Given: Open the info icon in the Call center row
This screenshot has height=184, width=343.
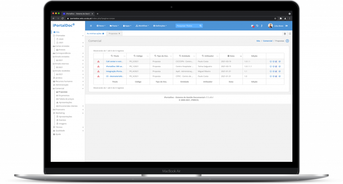Looking at the screenshot, I should point(271,61).
